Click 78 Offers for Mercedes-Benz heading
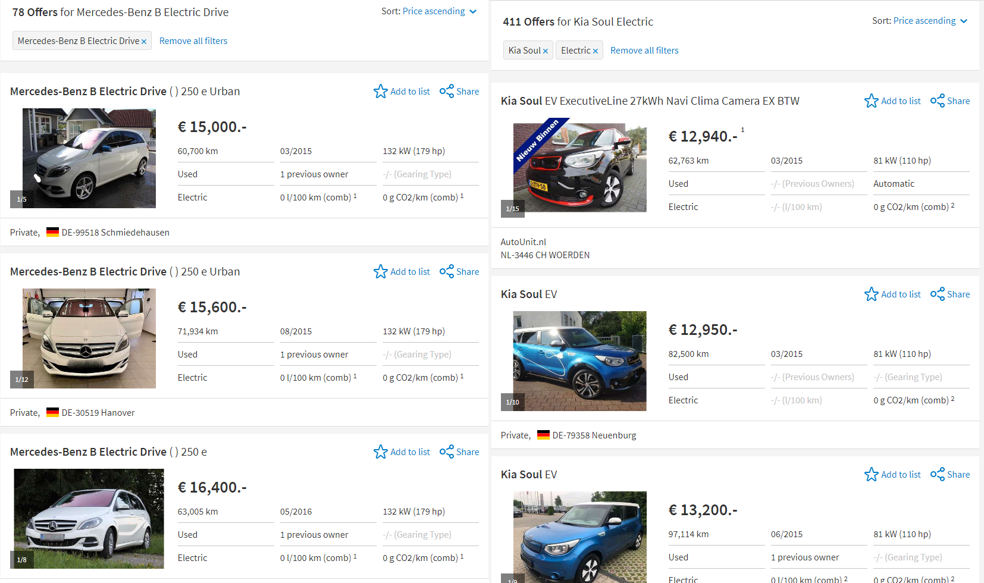Viewport: 984px width, 583px height. click(x=121, y=12)
